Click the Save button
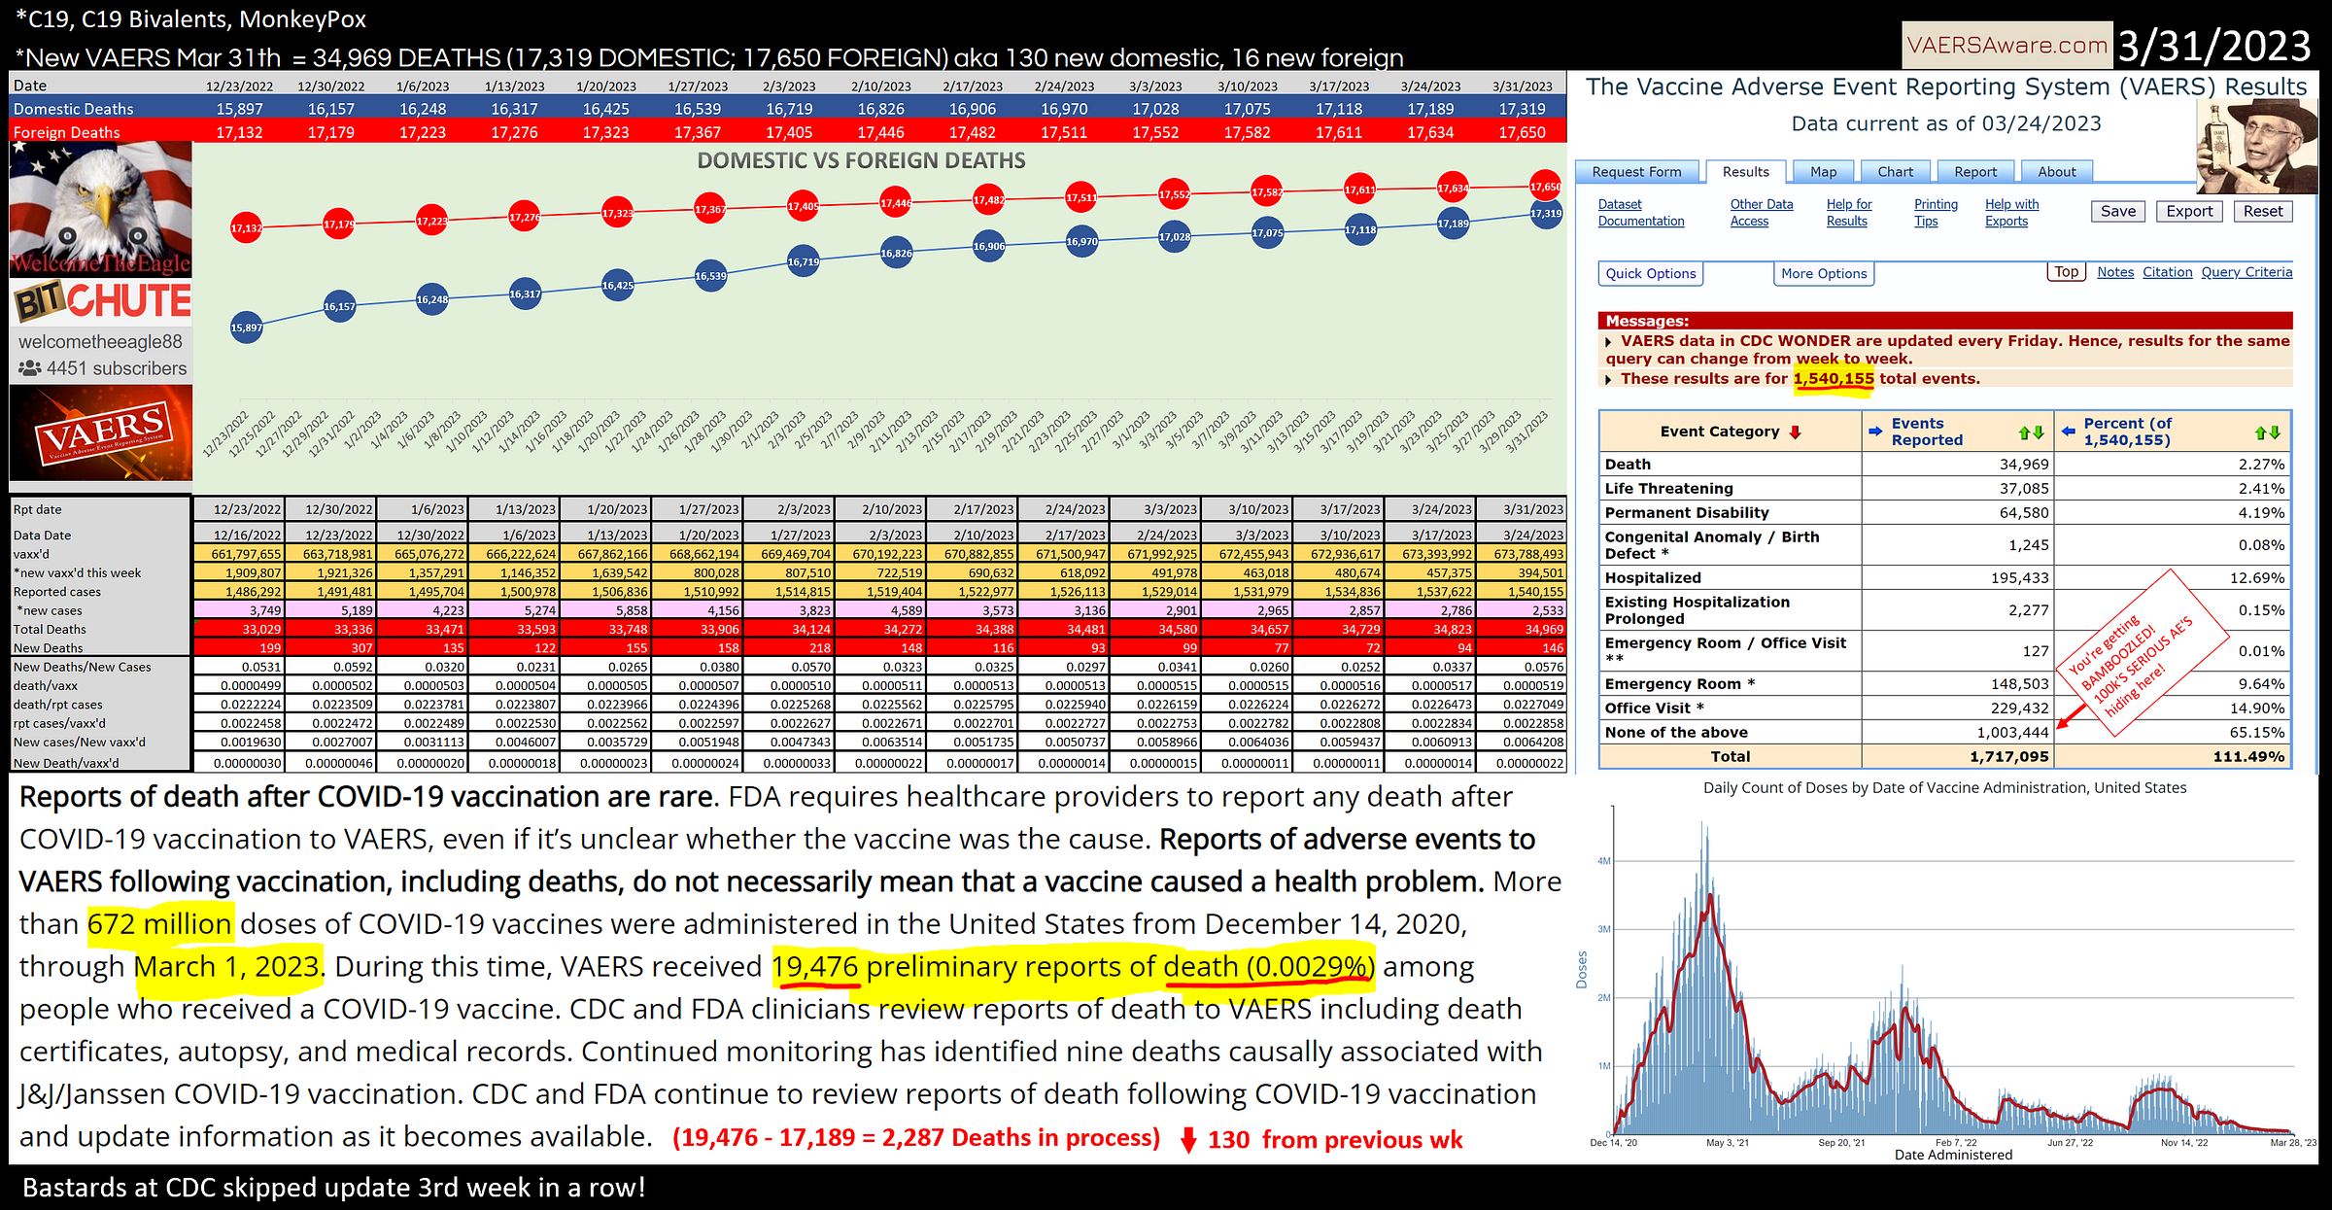Screen dimensions: 2332x1210 click(x=2118, y=212)
